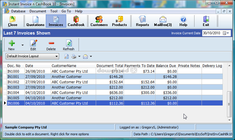Select invoice IN1004 row

coord(113,92)
